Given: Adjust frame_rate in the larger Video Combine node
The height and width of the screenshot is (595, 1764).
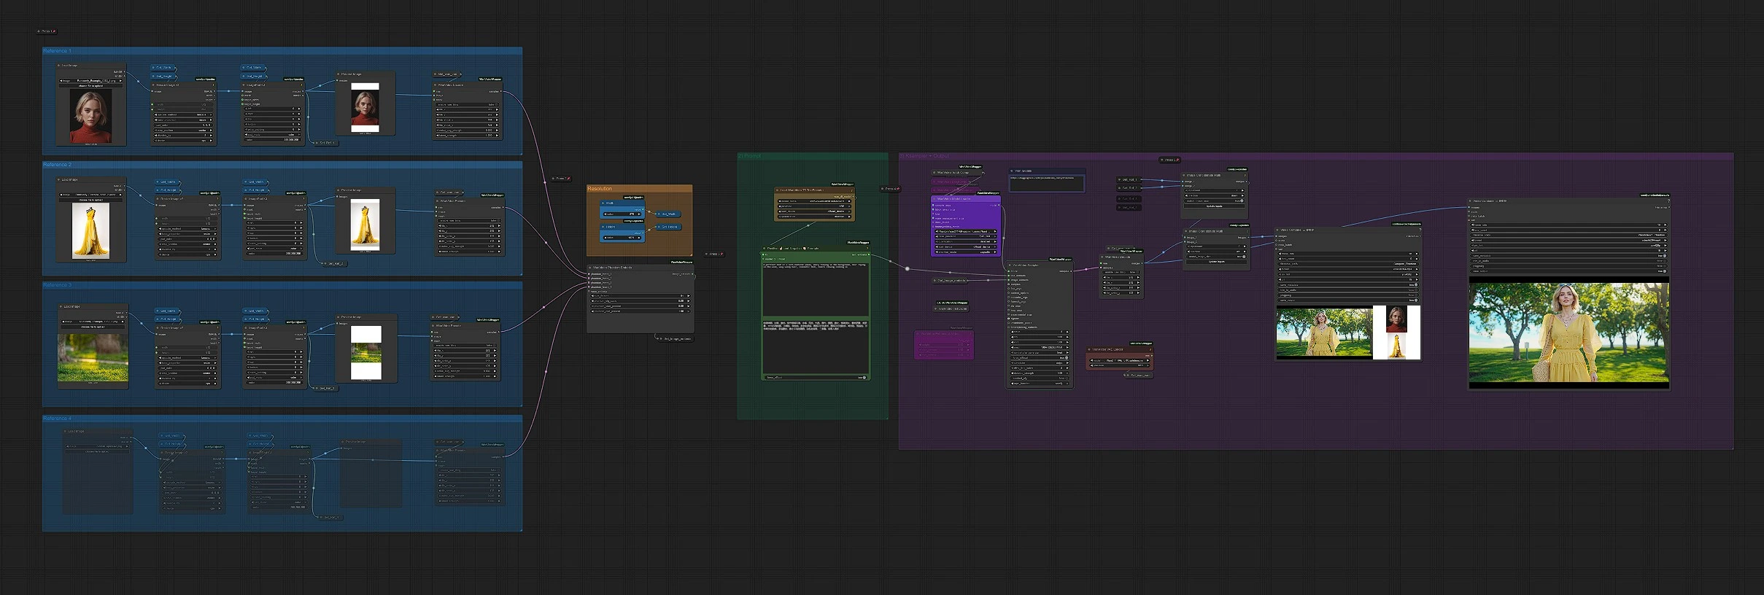Looking at the screenshot, I should pyautogui.click(x=1568, y=225).
